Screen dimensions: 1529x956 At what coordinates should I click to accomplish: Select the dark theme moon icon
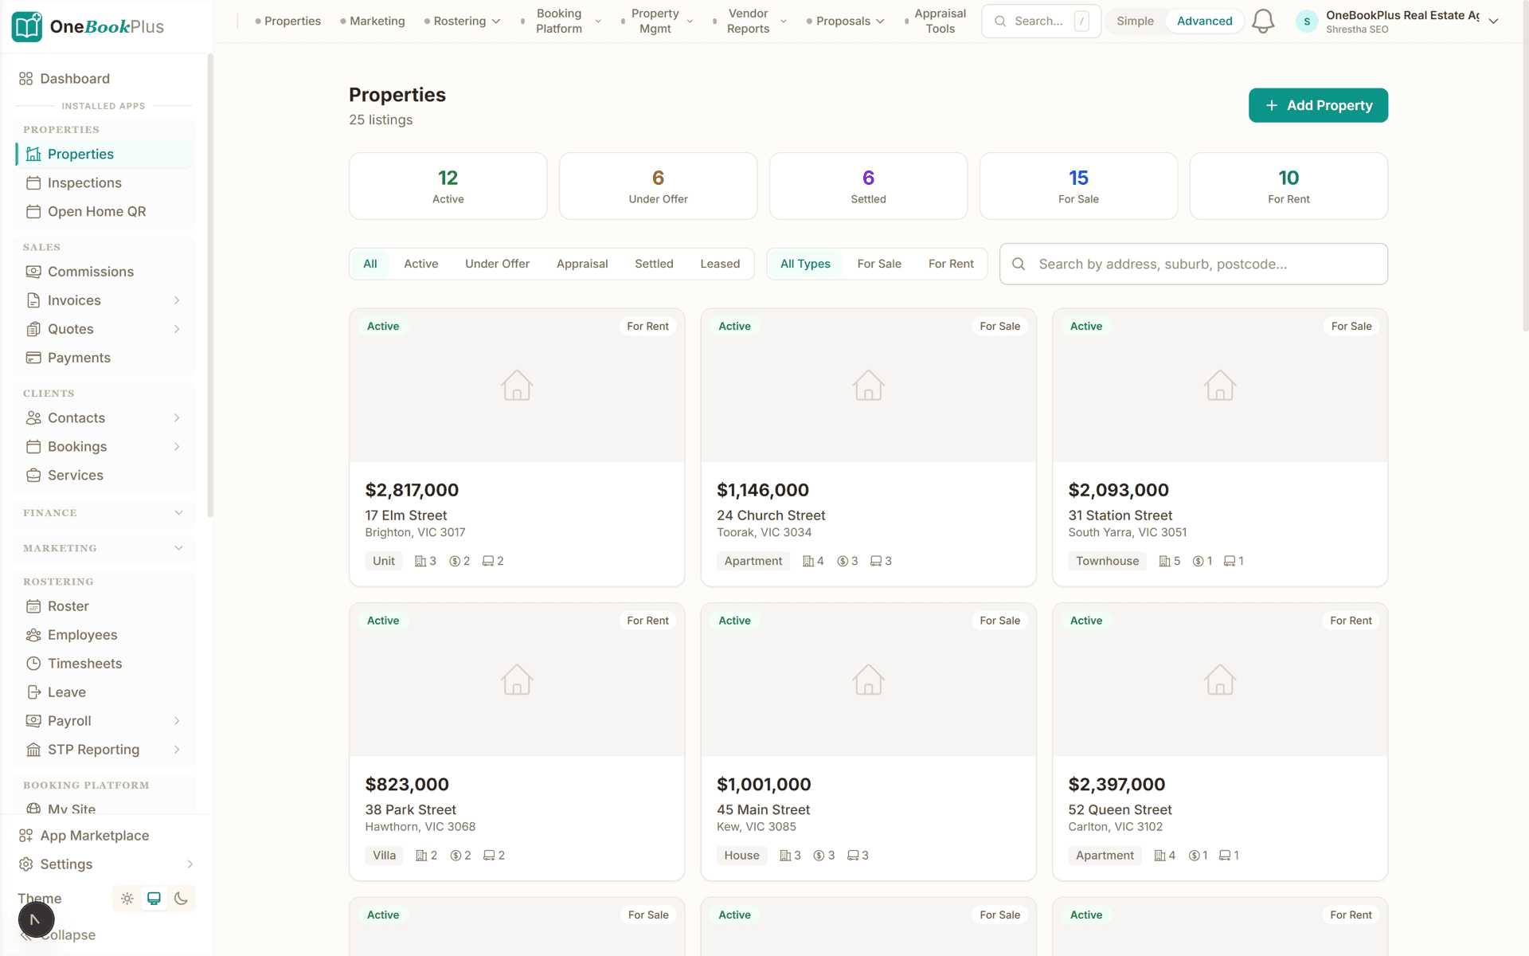(181, 899)
